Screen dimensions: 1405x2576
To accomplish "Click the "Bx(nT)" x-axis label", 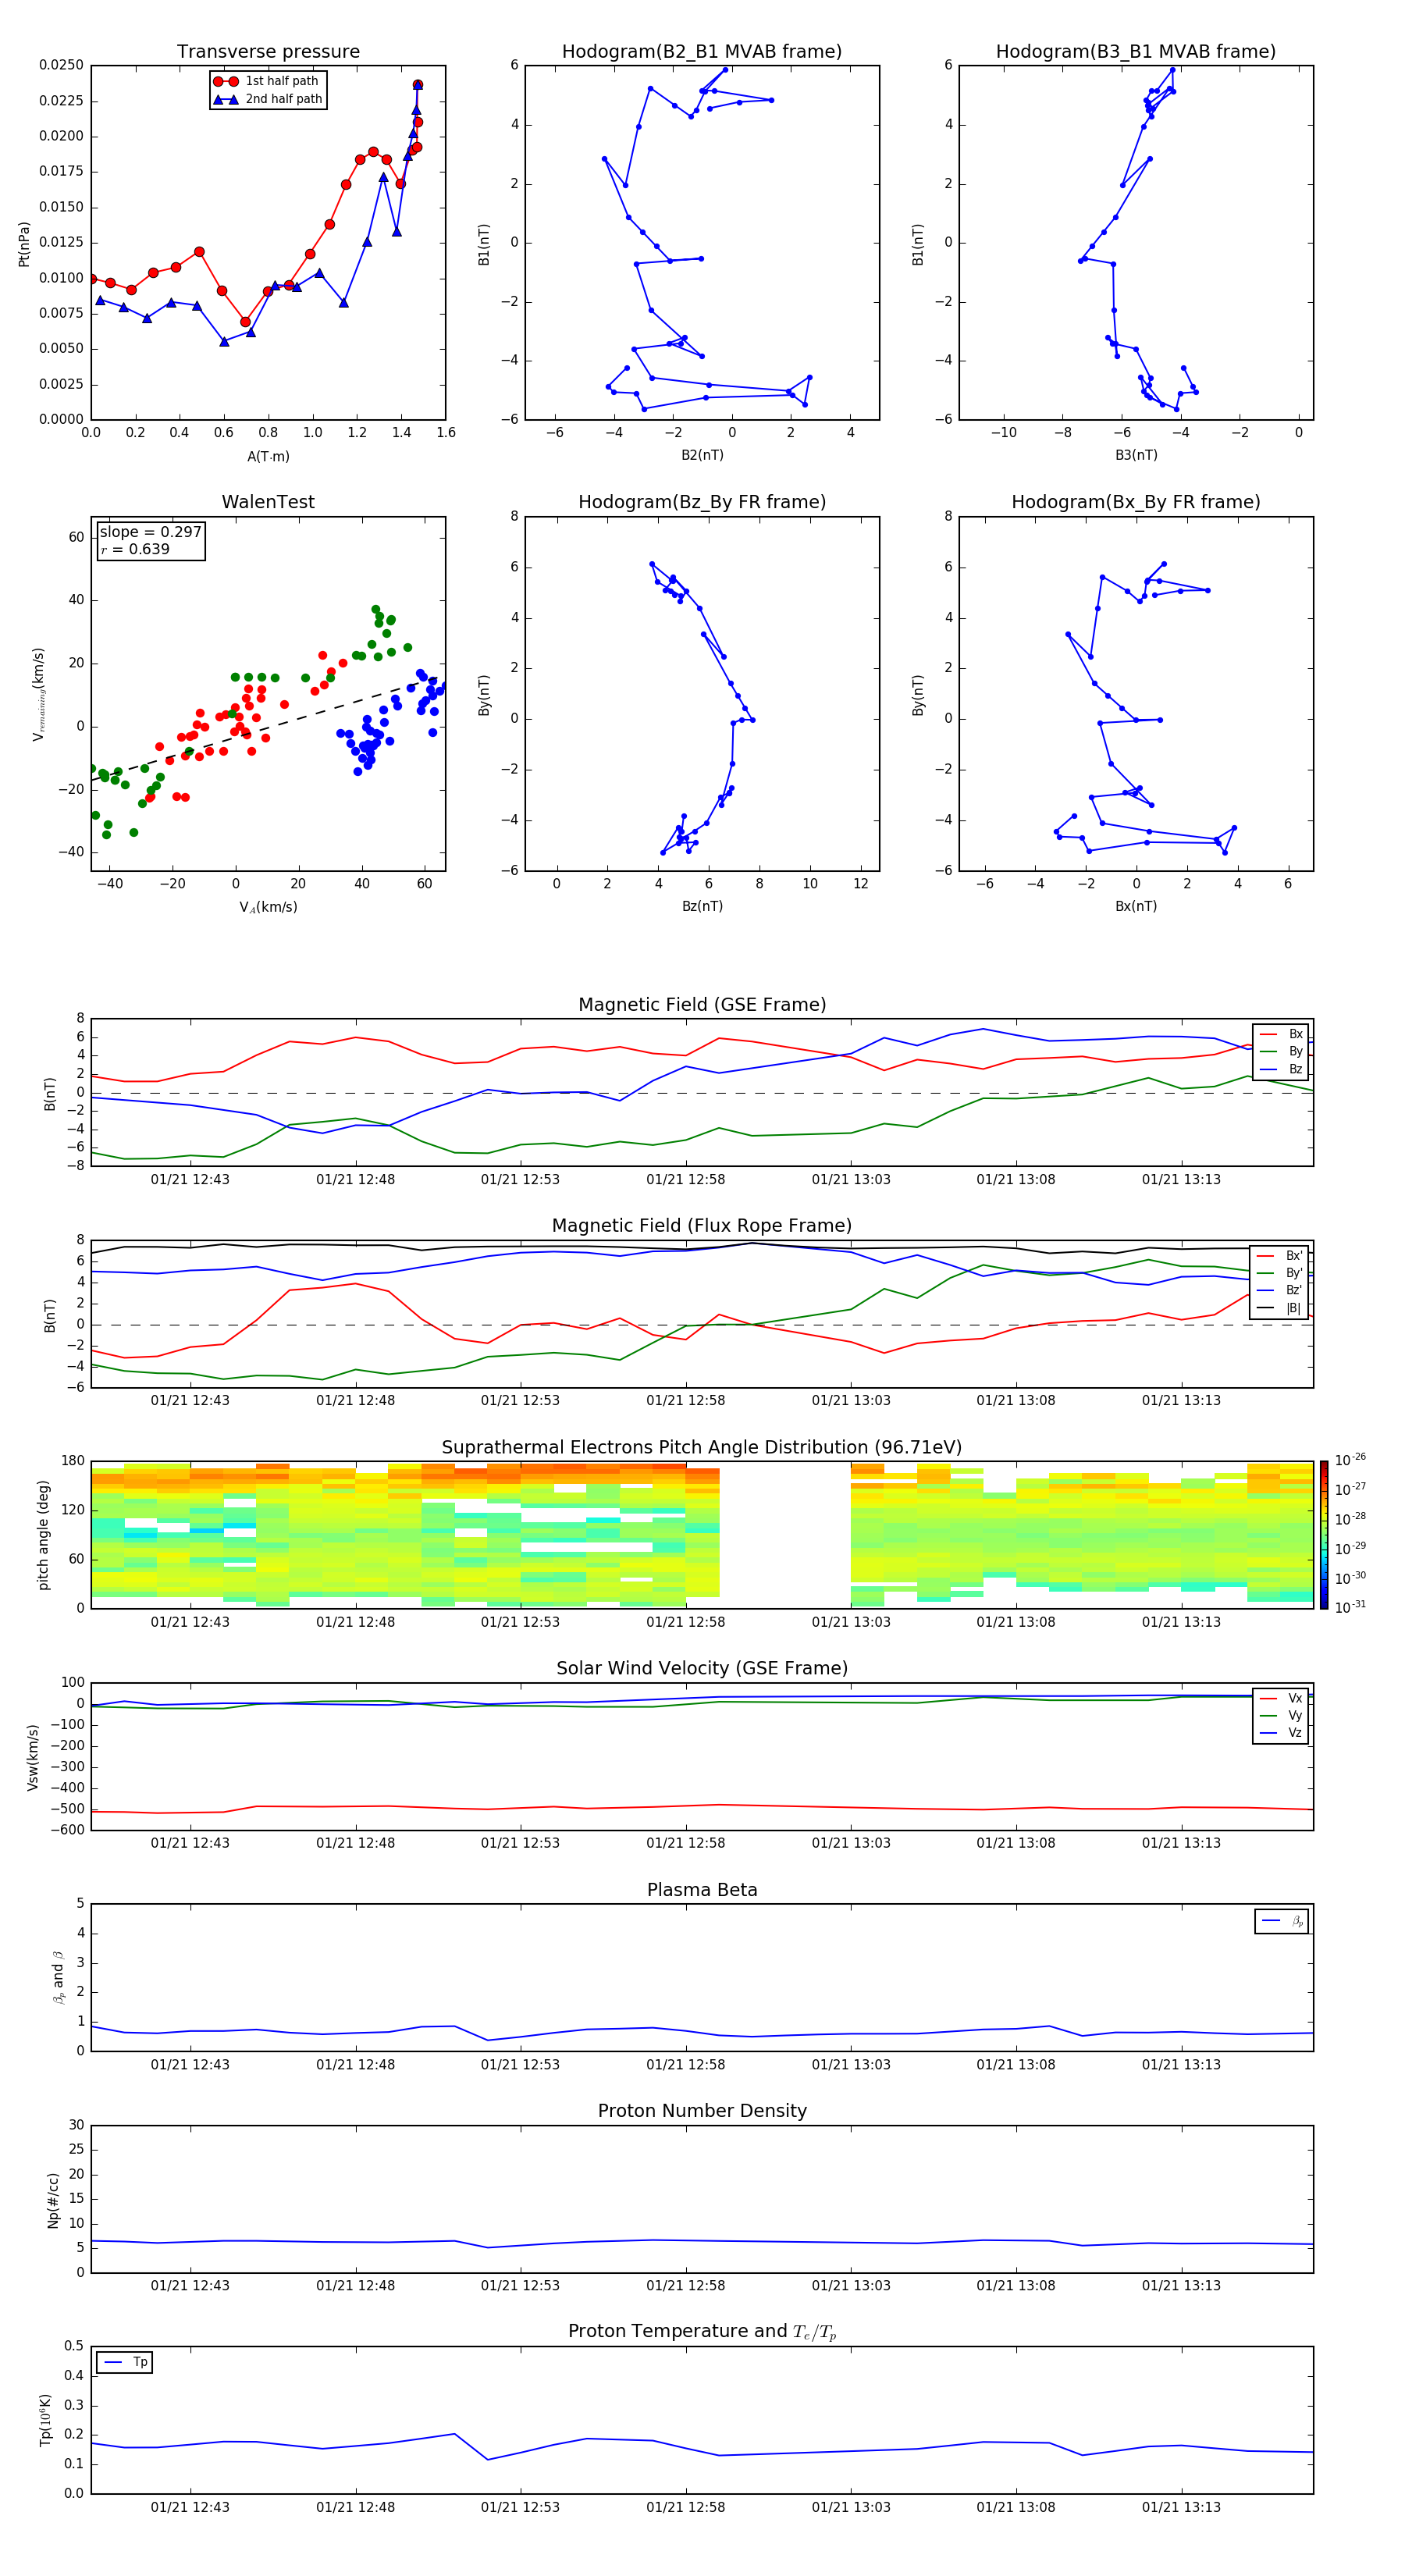I will 1136,906.
